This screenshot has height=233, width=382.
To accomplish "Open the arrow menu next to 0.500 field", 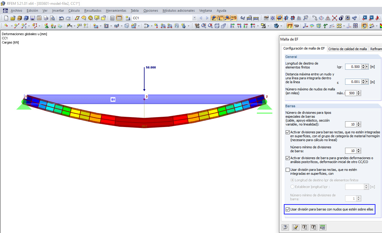I will pos(367,67).
